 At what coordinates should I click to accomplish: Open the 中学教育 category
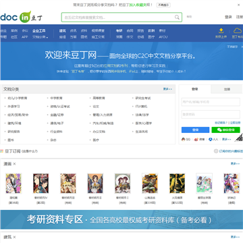click(x=56, y=98)
